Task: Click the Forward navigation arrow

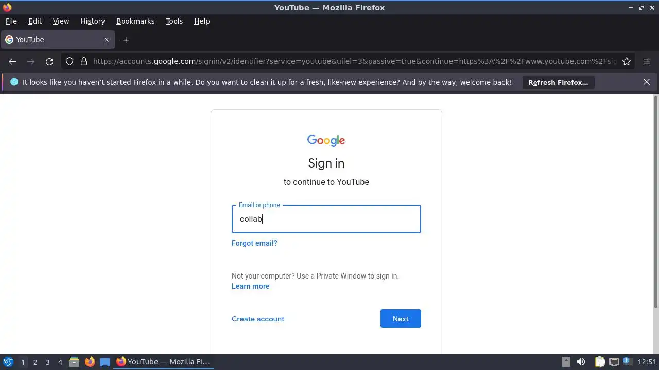Action: 31,61
